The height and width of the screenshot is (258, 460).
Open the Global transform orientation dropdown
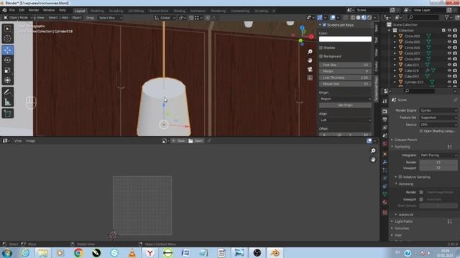[165, 18]
